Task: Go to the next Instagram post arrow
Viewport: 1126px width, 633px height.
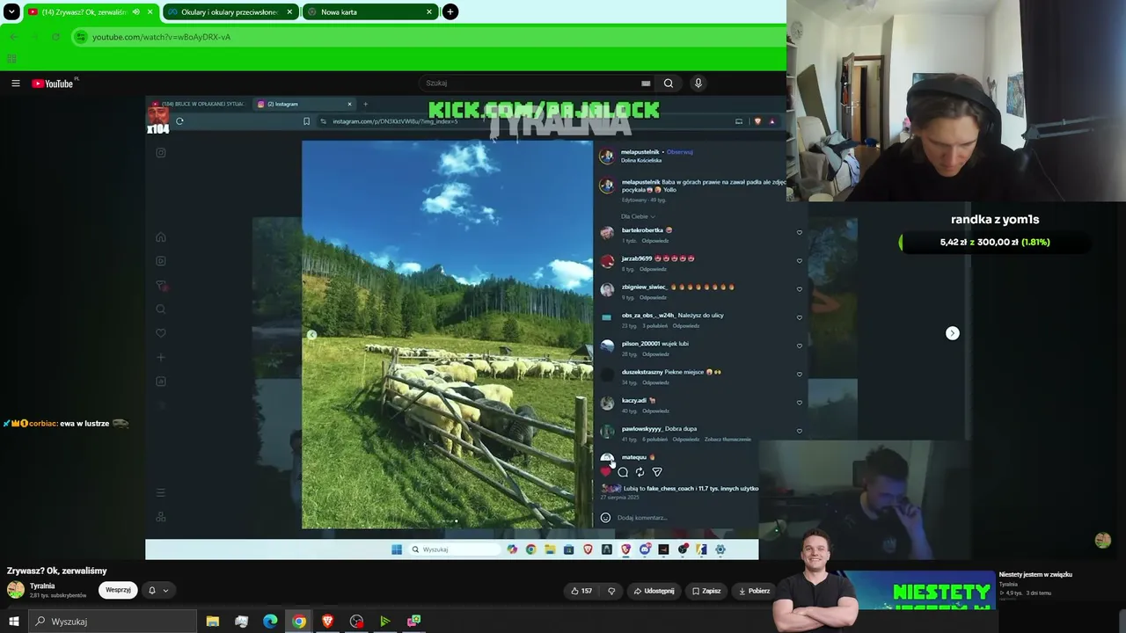Action: pos(953,333)
